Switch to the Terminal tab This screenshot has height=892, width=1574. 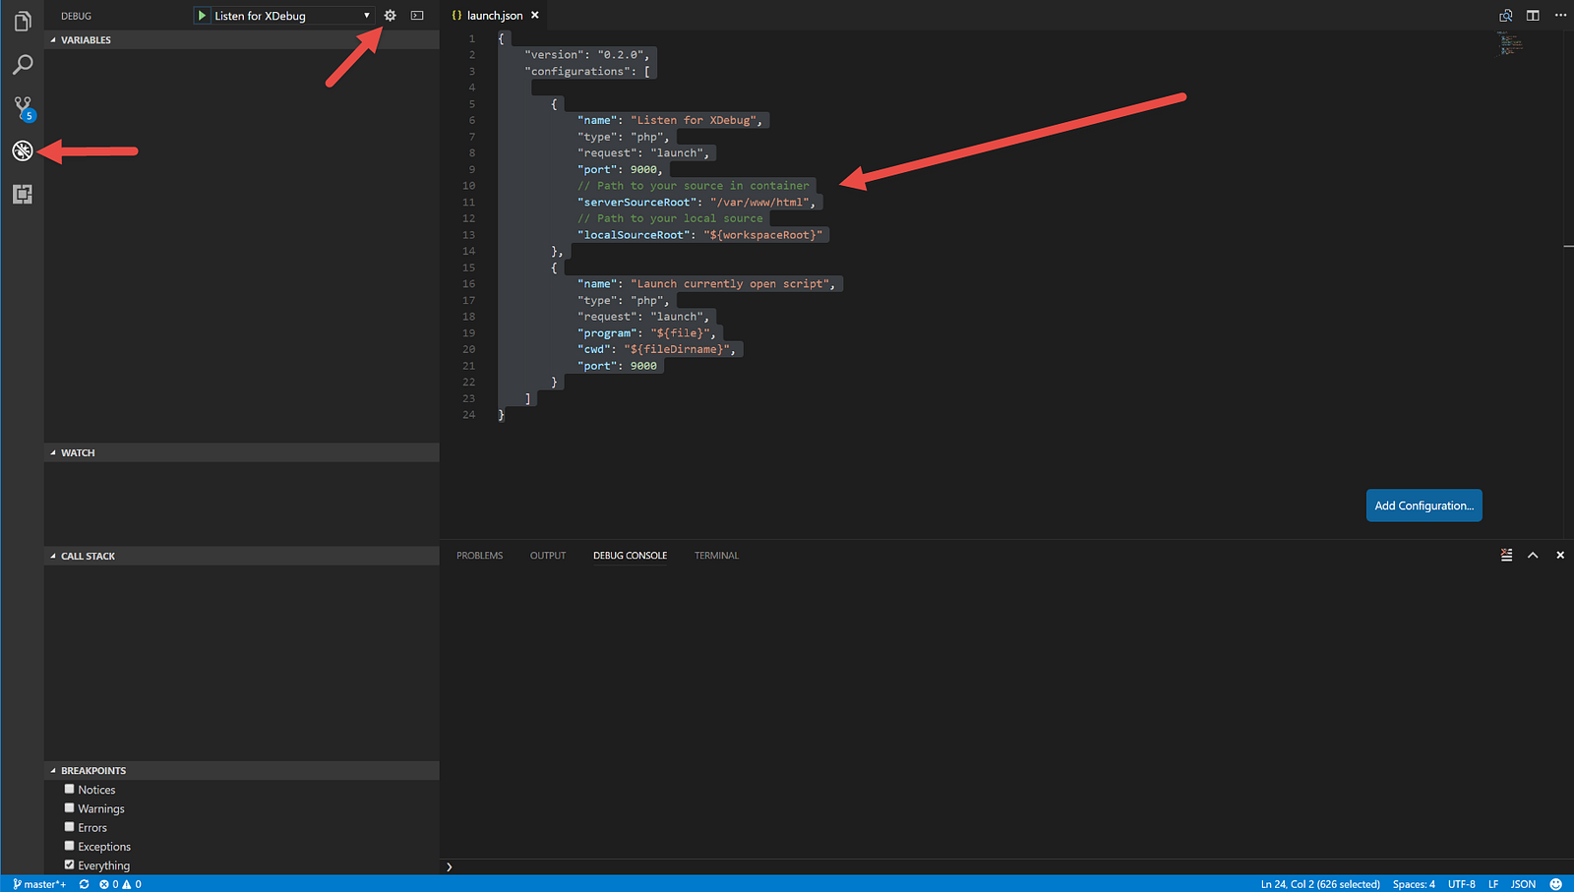716,556
